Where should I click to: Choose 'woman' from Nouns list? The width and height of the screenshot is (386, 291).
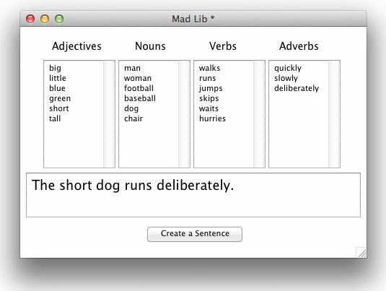[x=138, y=78]
